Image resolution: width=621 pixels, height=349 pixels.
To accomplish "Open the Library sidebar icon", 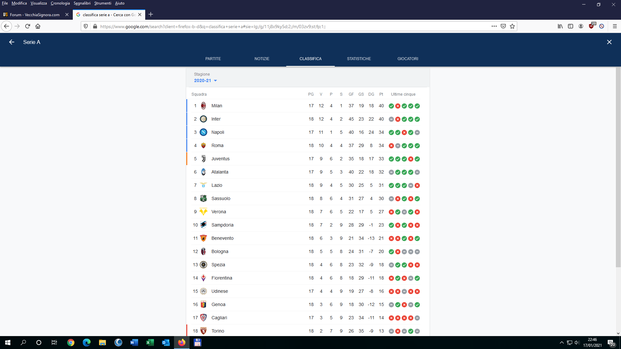I will [560, 26].
